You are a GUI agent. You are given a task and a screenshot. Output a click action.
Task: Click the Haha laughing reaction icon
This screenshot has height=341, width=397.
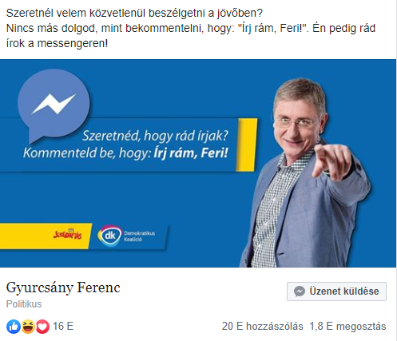click(x=28, y=327)
